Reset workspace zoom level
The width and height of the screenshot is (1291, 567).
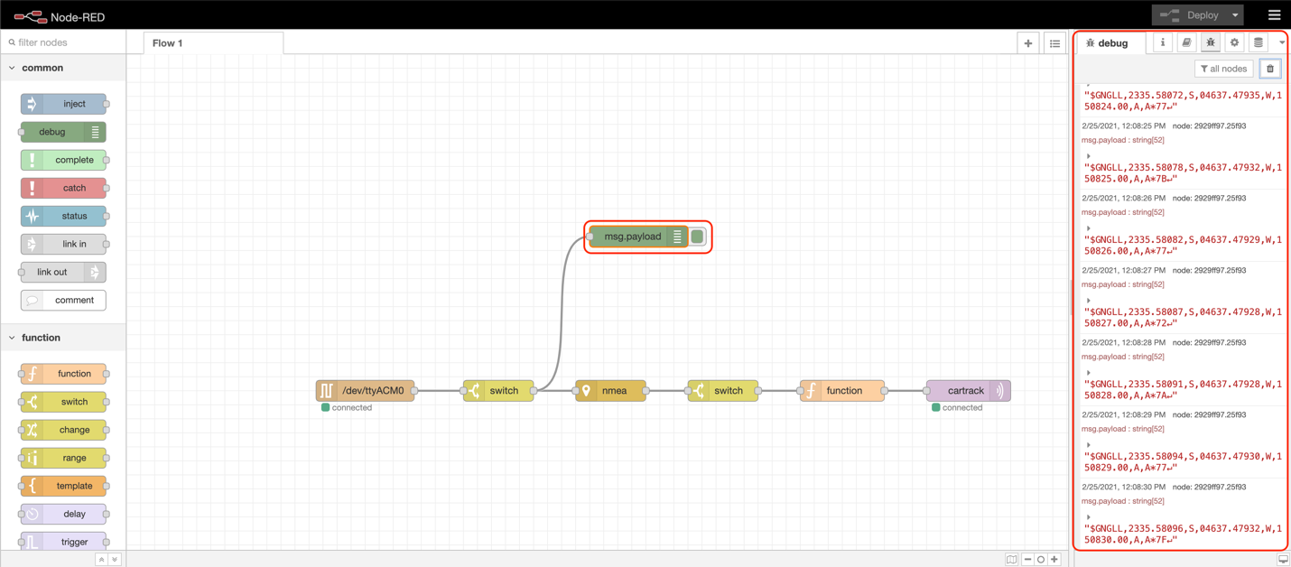[x=1041, y=560]
